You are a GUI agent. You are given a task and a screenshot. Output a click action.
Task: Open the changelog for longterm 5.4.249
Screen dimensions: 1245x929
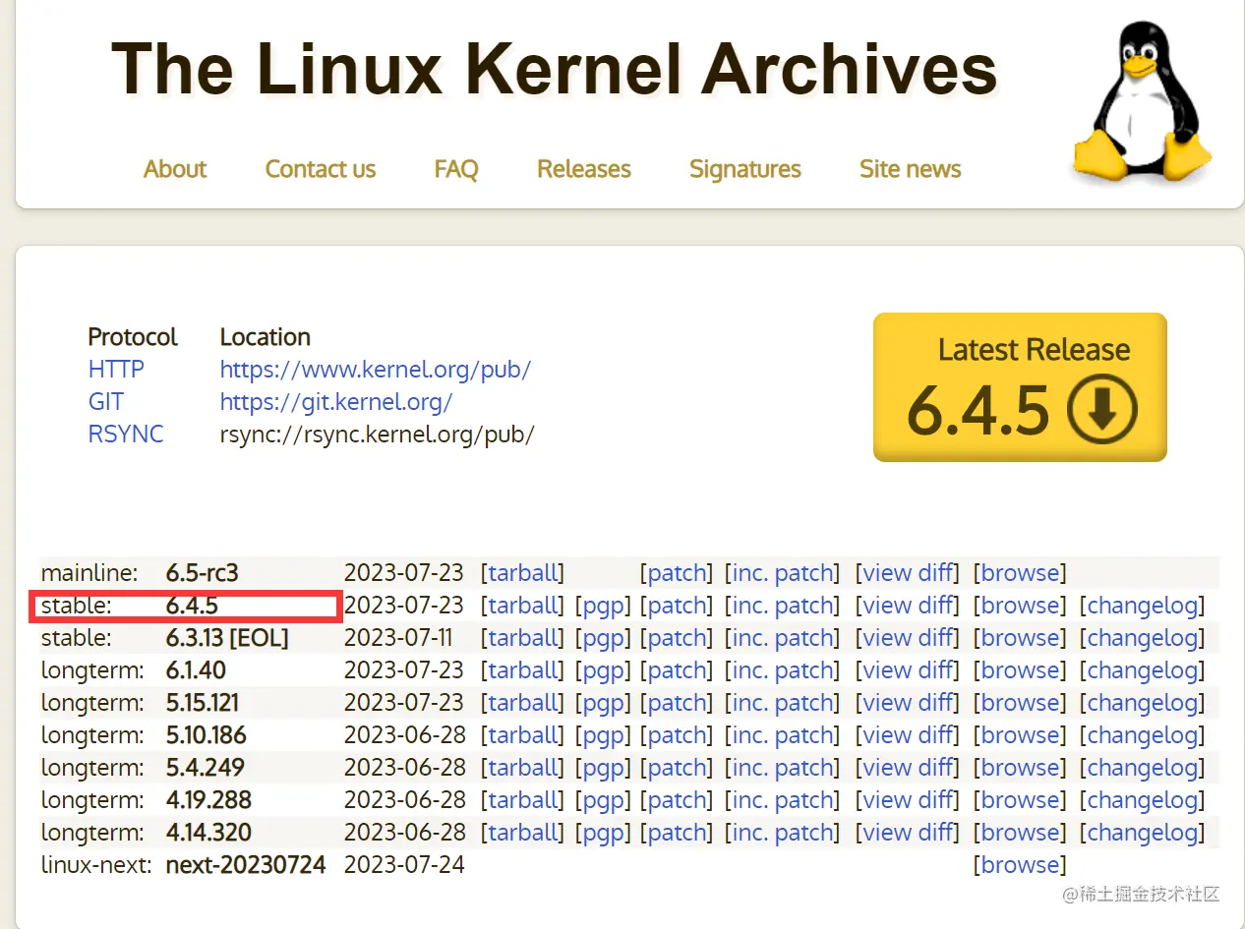1143,769
